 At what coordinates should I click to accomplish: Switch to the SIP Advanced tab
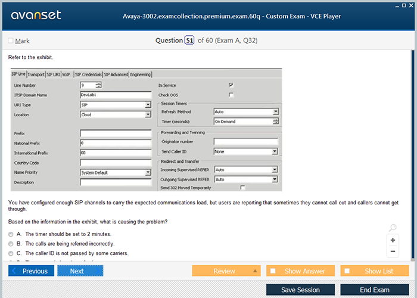116,74
